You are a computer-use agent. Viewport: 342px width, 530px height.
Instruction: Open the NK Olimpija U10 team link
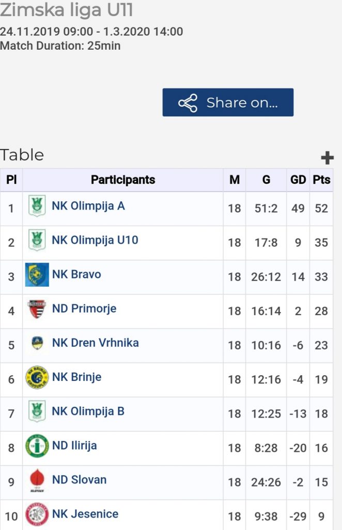click(95, 240)
